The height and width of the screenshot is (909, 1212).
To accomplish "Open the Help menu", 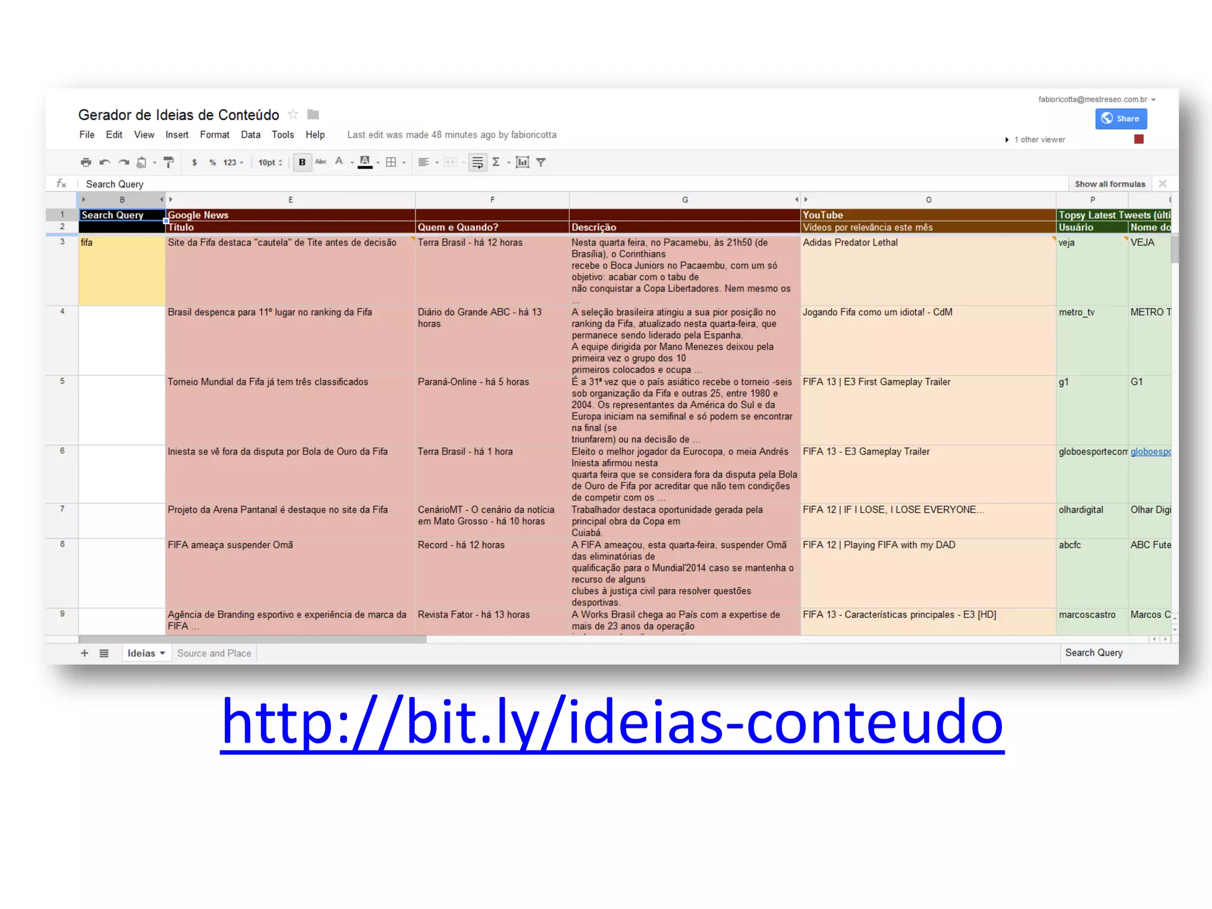I will [x=315, y=135].
